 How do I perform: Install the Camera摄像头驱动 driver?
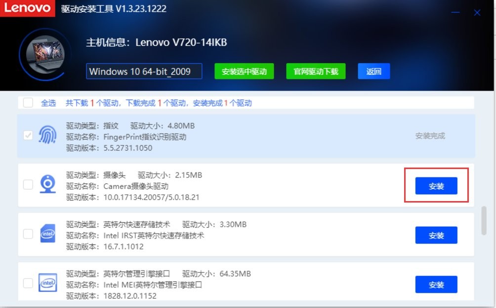click(436, 186)
